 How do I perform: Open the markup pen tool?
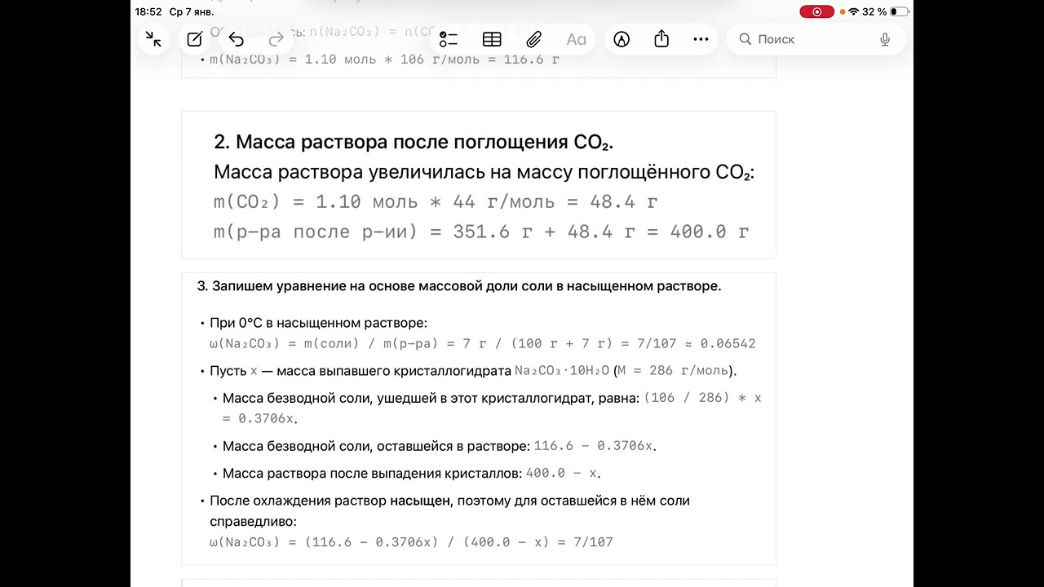(622, 39)
